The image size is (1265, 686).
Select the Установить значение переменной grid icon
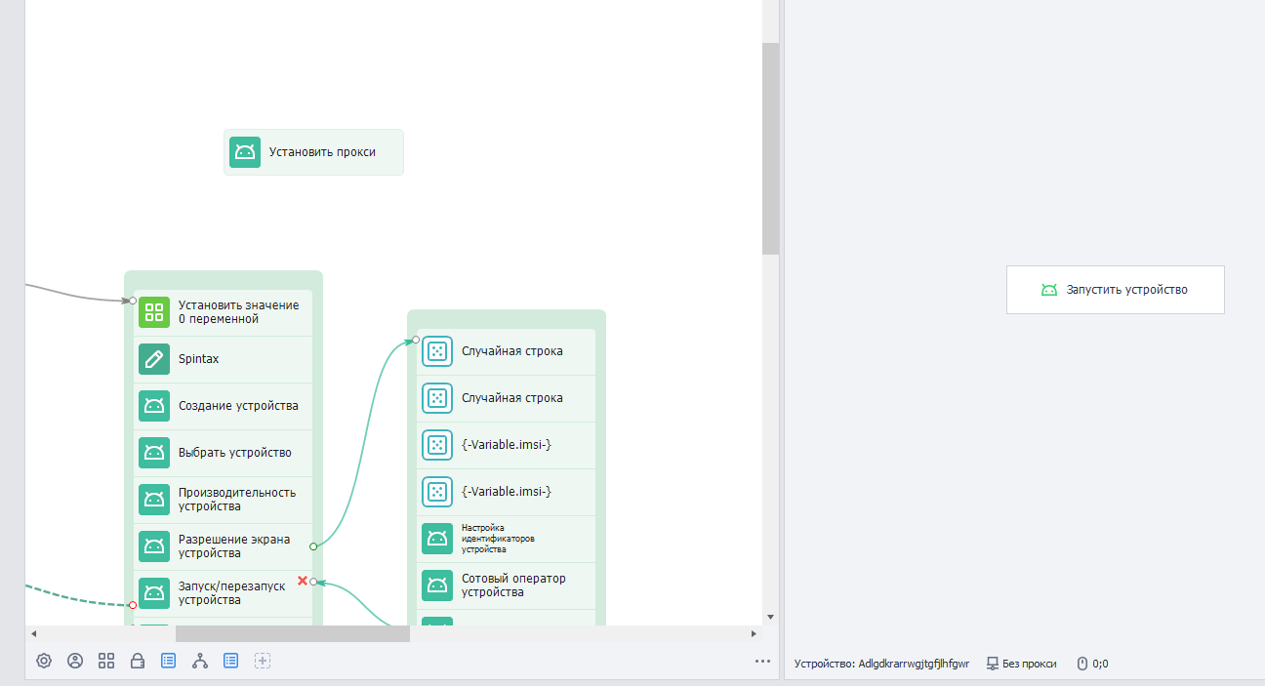(x=154, y=312)
